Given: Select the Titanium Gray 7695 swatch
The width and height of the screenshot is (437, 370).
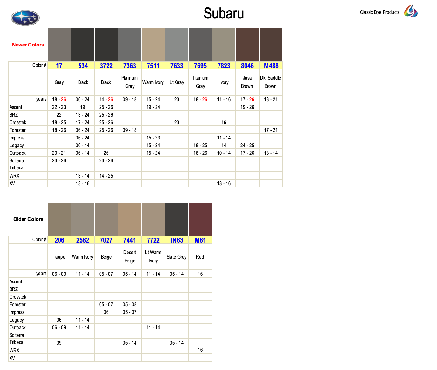Looking at the screenshot, I should (x=200, y=45).
